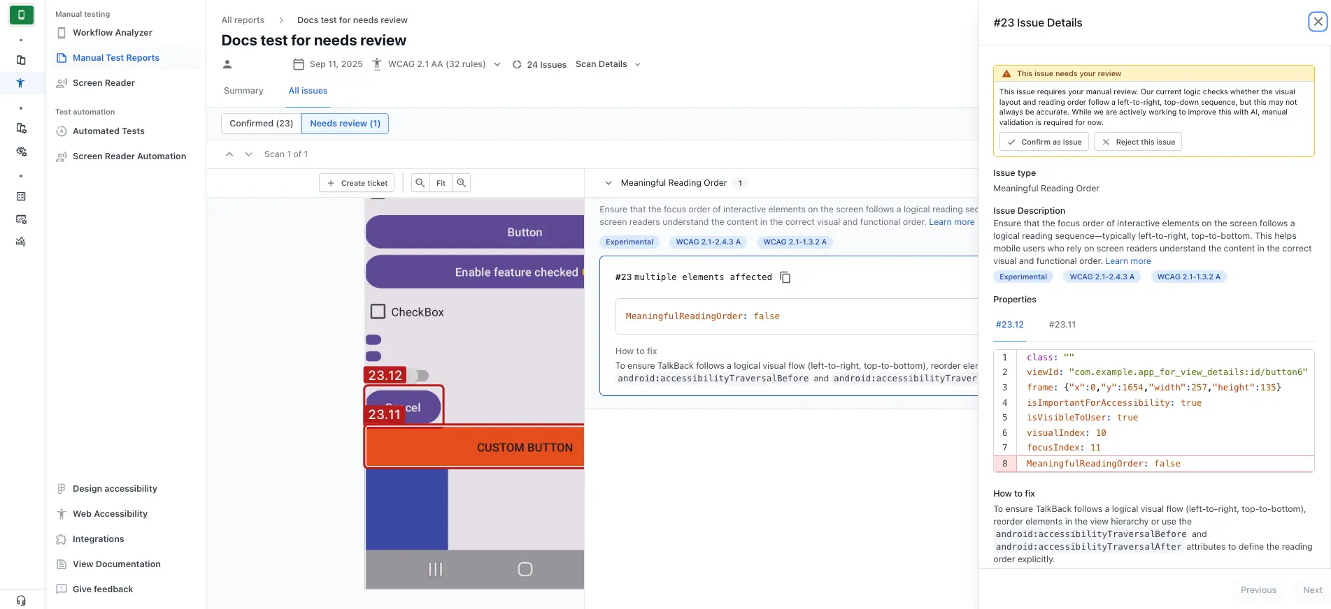The height and width of the screenshot is (609, 1331).
Task: Open the support headset icon
Action: coord(21,600)
